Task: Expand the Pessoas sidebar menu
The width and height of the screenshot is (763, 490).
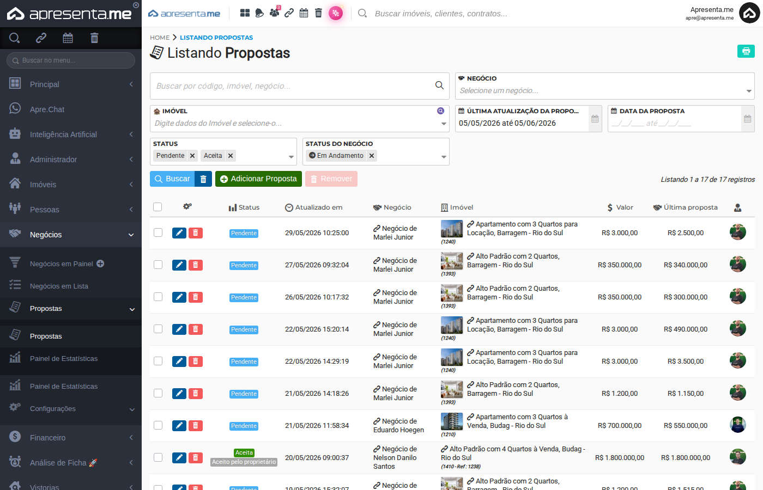Action: coord(71,210)
